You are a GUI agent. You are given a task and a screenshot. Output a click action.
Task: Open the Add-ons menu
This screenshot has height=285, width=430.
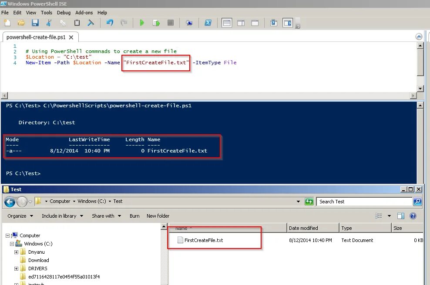(x=84, y=13)
